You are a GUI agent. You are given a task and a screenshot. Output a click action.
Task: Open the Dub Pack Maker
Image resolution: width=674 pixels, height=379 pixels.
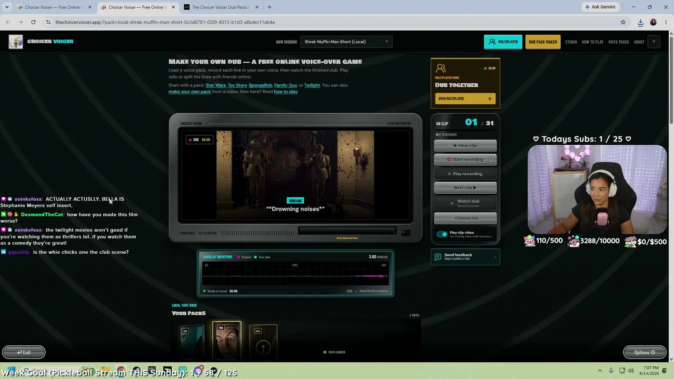point(543,42)
